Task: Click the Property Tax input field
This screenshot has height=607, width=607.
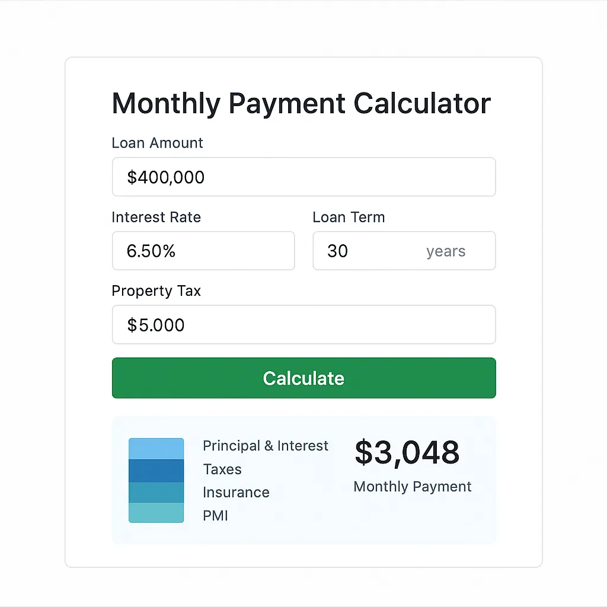Action: click(x=304, y=324)
